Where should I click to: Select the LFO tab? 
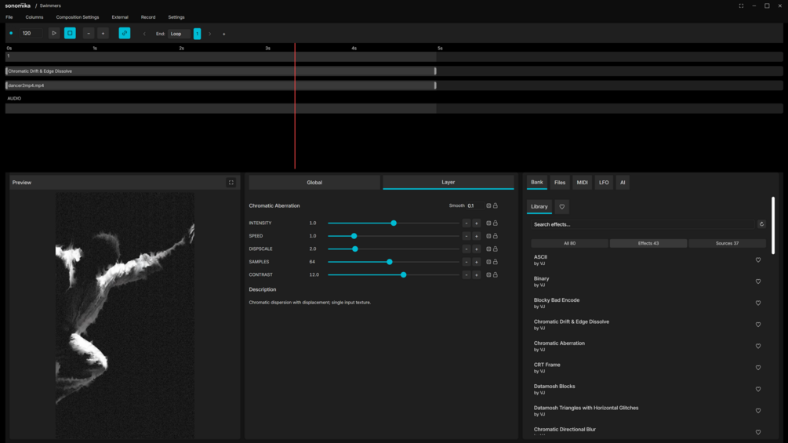pyautogui.click(x=604, y=183)
